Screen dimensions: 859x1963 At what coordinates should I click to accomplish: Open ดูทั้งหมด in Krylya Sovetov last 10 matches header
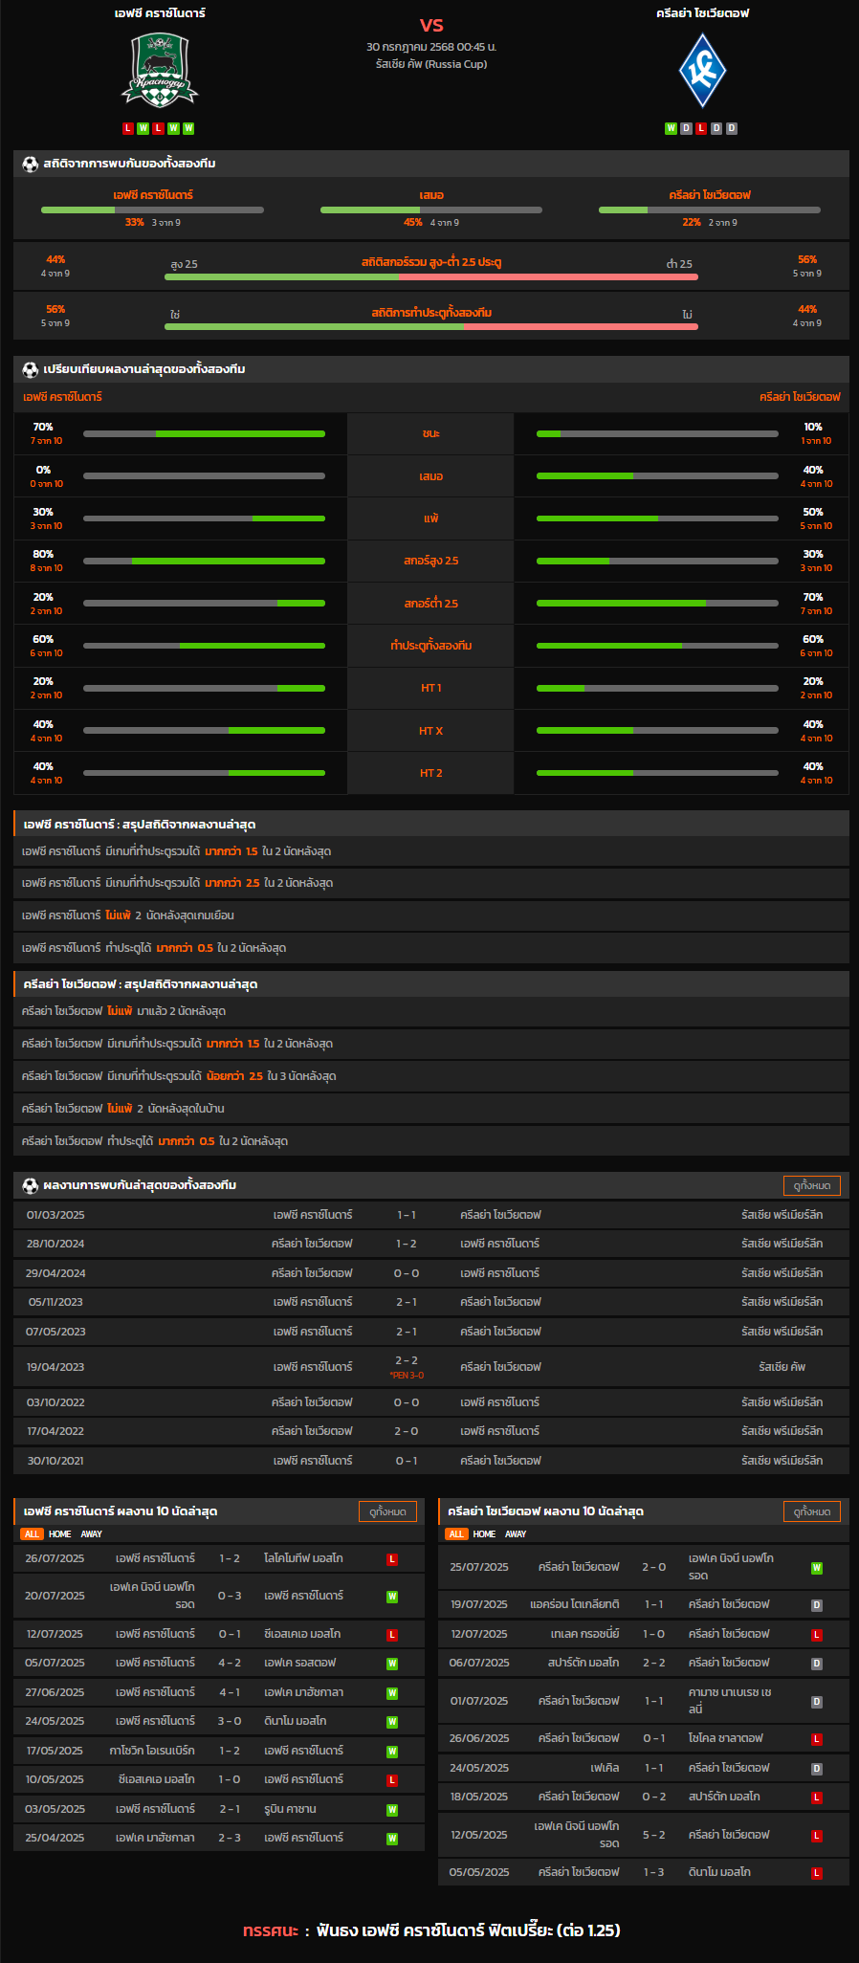[x=811, y=1511]
